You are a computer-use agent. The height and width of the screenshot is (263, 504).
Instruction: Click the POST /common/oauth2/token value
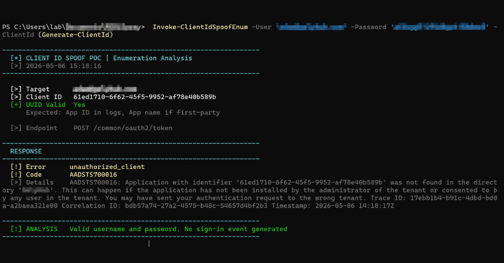pos(123,128)
